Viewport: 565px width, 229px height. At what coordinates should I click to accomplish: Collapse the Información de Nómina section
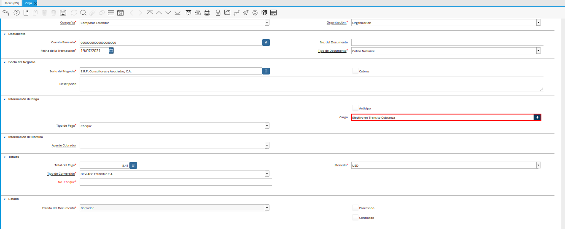[x=5, y=137]
